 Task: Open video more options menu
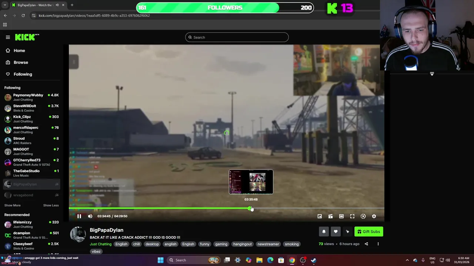click(378, 244)
